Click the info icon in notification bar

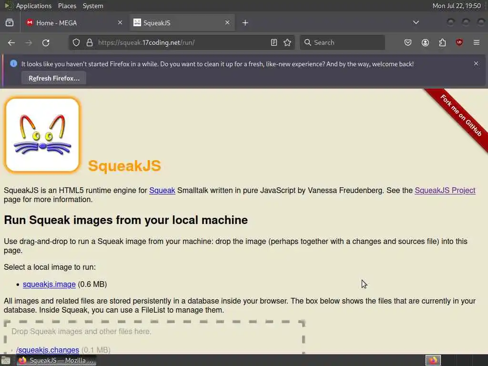14,63
